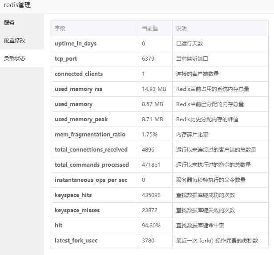Click the Redis当前已分配的内存总量 description
The image size is (274, 255).
point(210,104)
